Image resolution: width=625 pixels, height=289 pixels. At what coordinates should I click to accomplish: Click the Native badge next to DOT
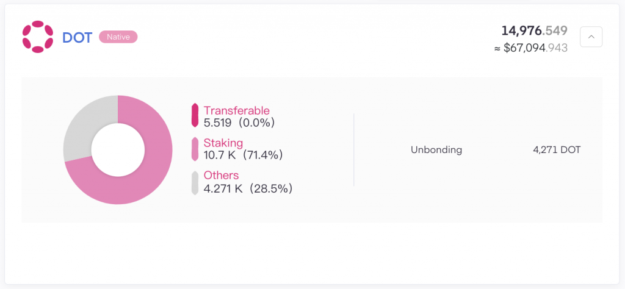point(118,37)
